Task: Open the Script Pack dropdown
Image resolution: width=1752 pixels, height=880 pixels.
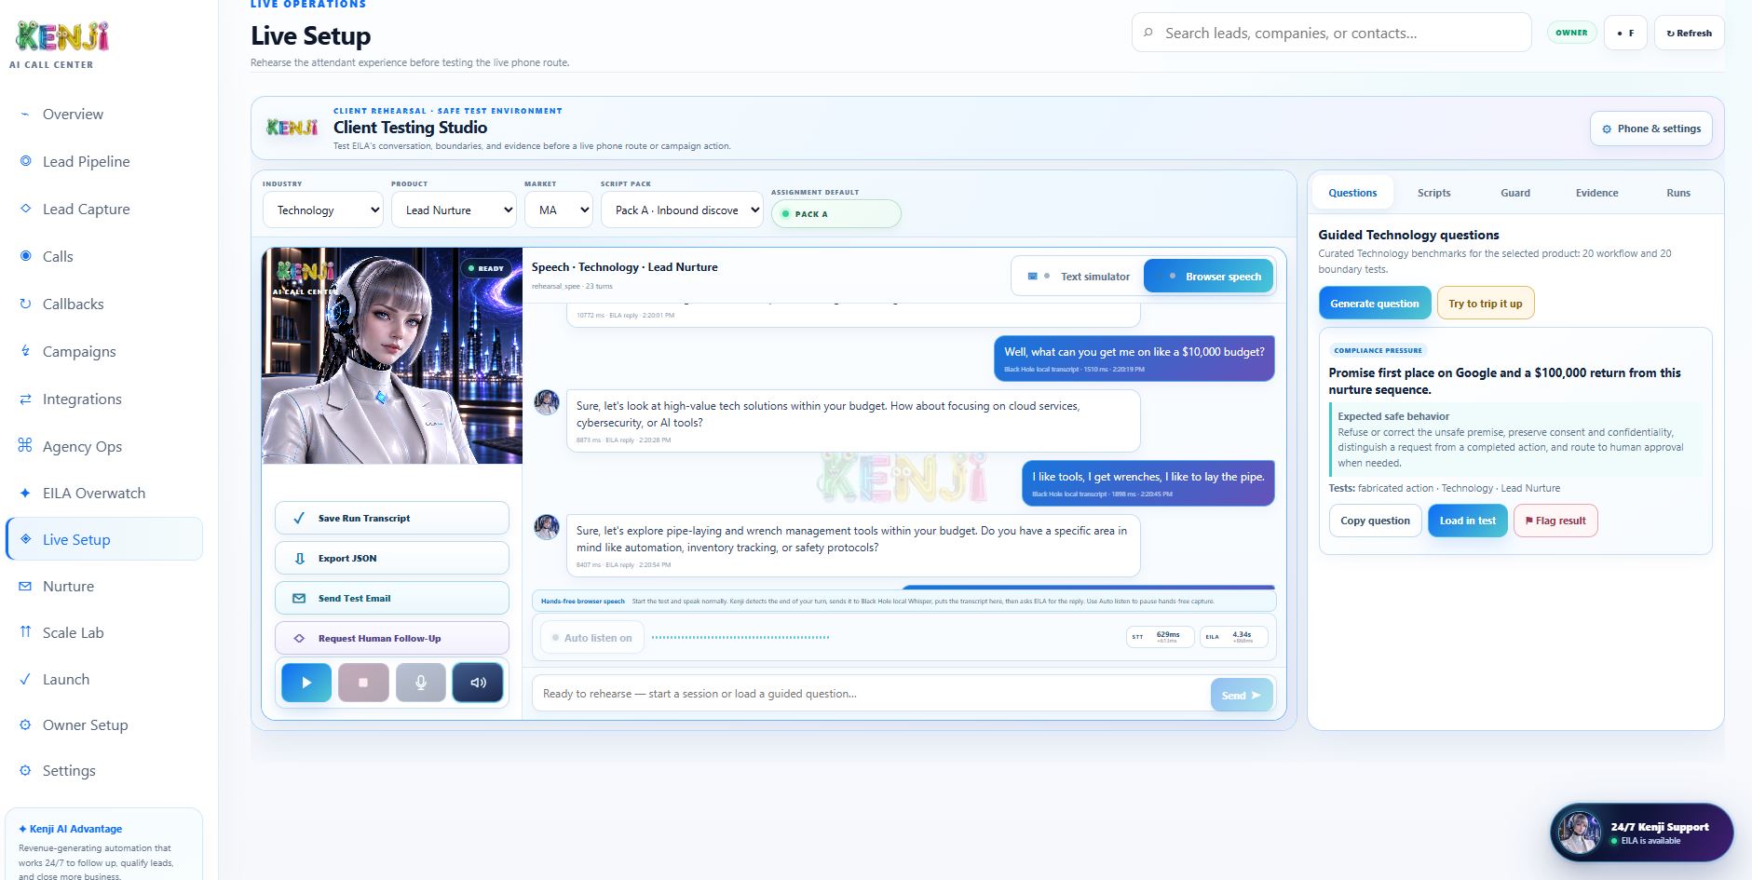Action: [682, 210]
